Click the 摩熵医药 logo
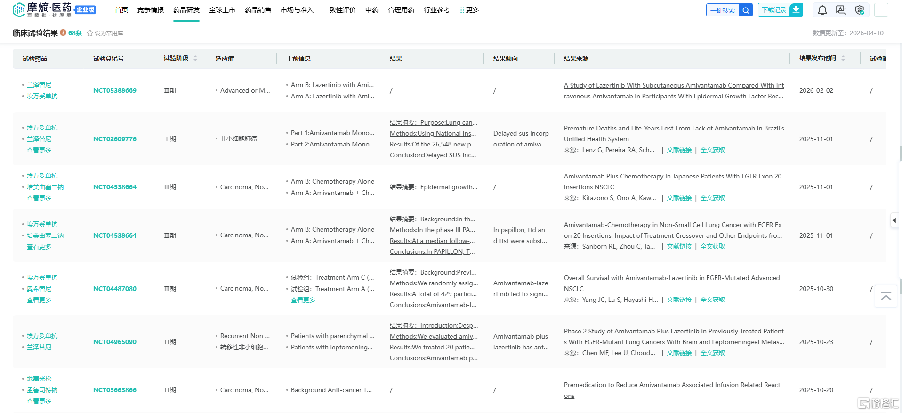The image size is (902, 413). (x=42, y=10)
